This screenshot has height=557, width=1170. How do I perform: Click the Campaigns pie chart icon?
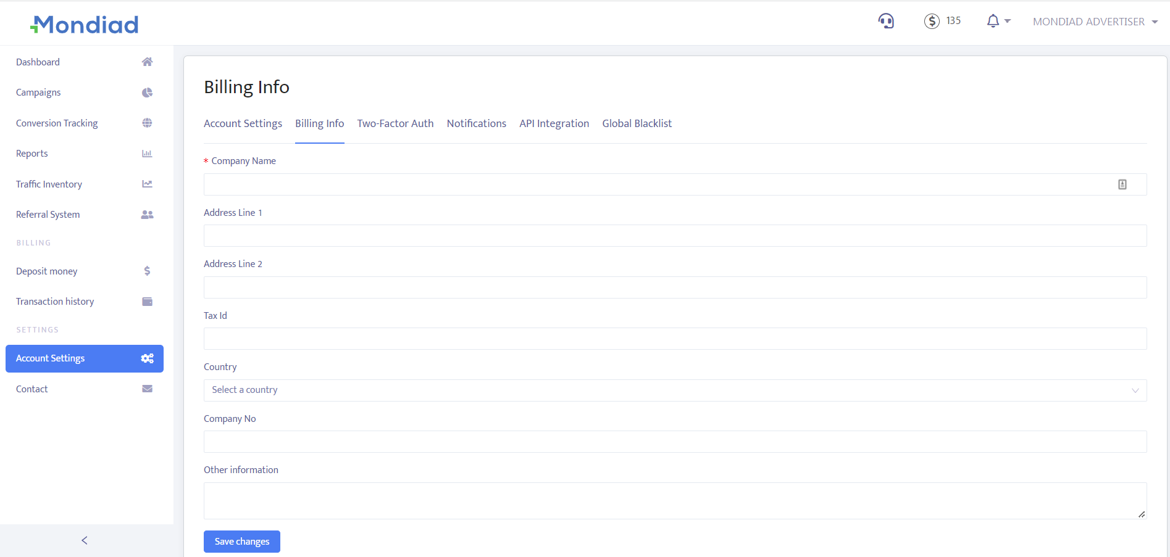[x=147, y=93]
